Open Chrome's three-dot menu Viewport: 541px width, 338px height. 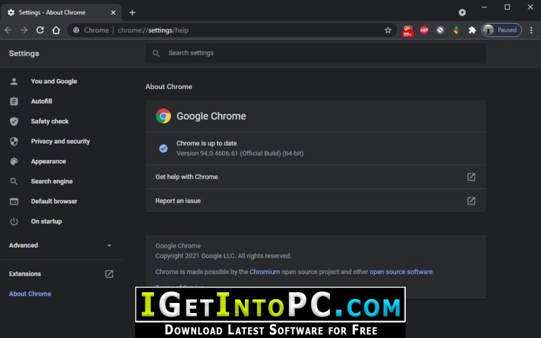(x=531, y=30)
